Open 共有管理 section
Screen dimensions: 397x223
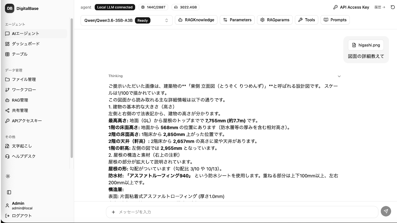(x=36, y=110)
